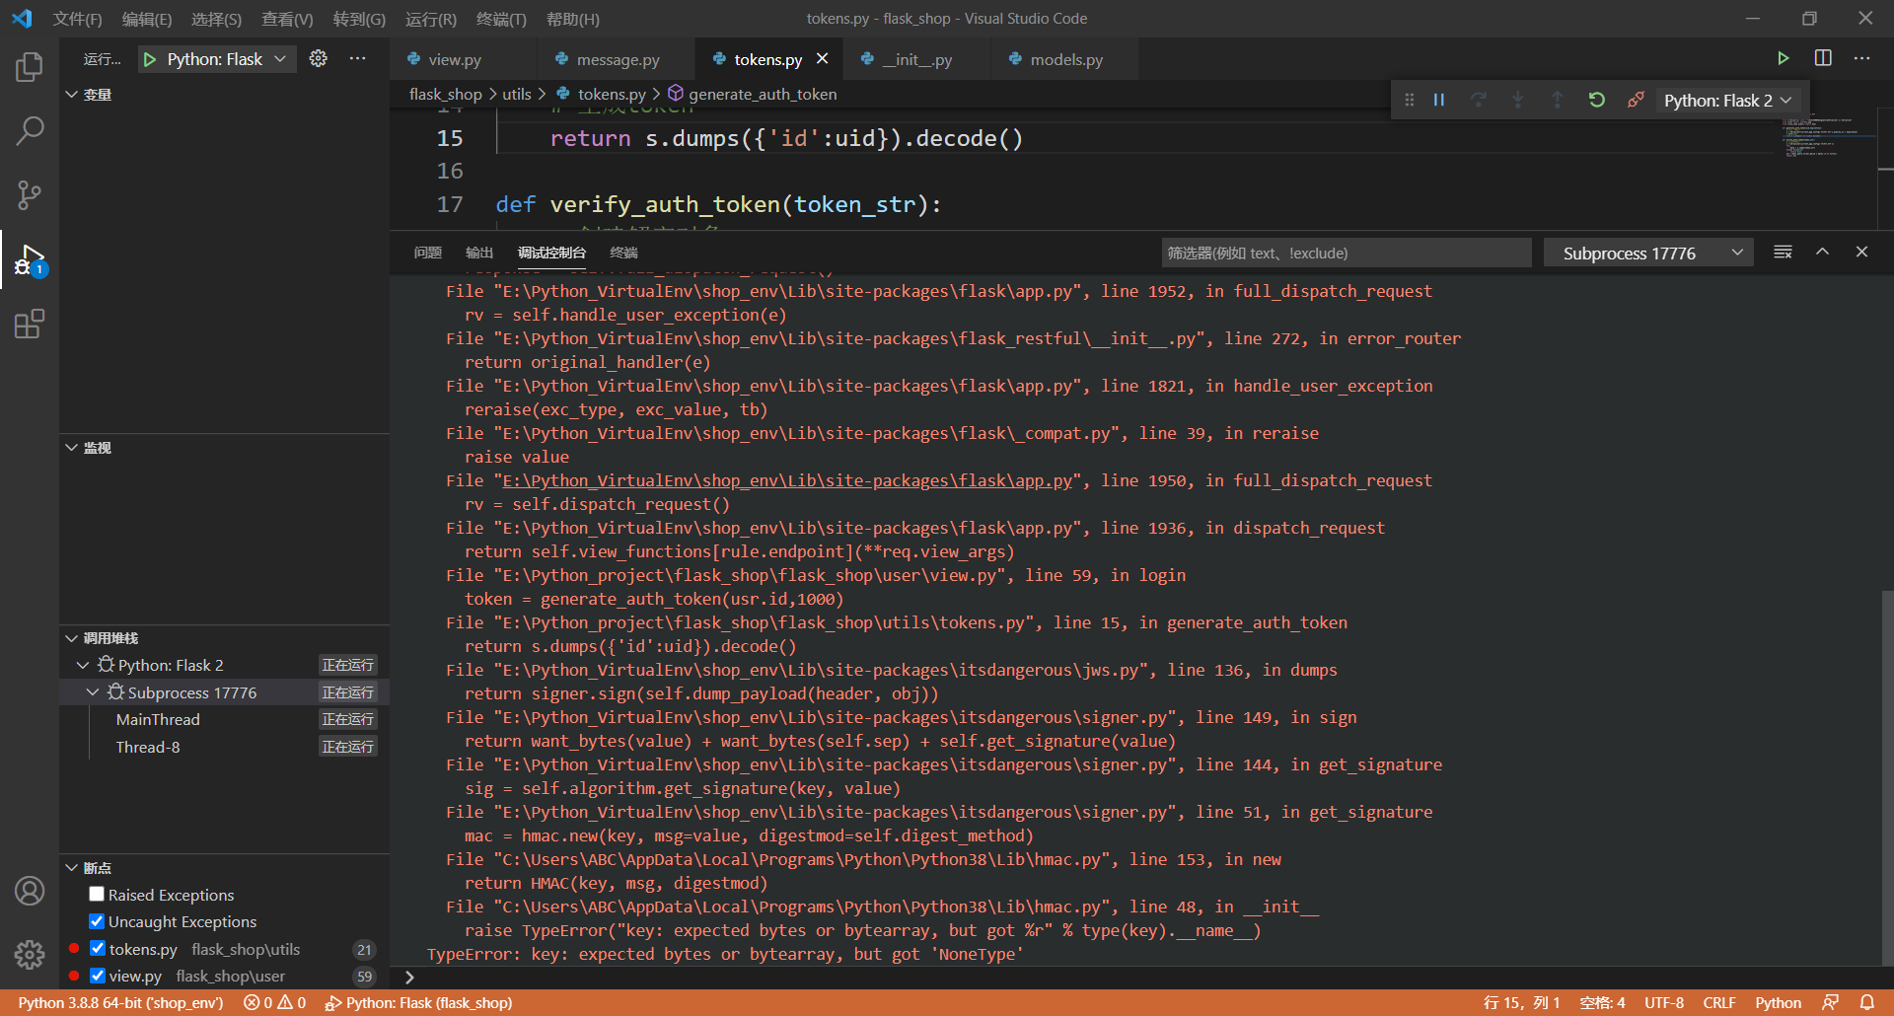Grab the debug toolbar drag handle
The width and height of the screenshot is (1894, 1016).
tap(1409, 100)
